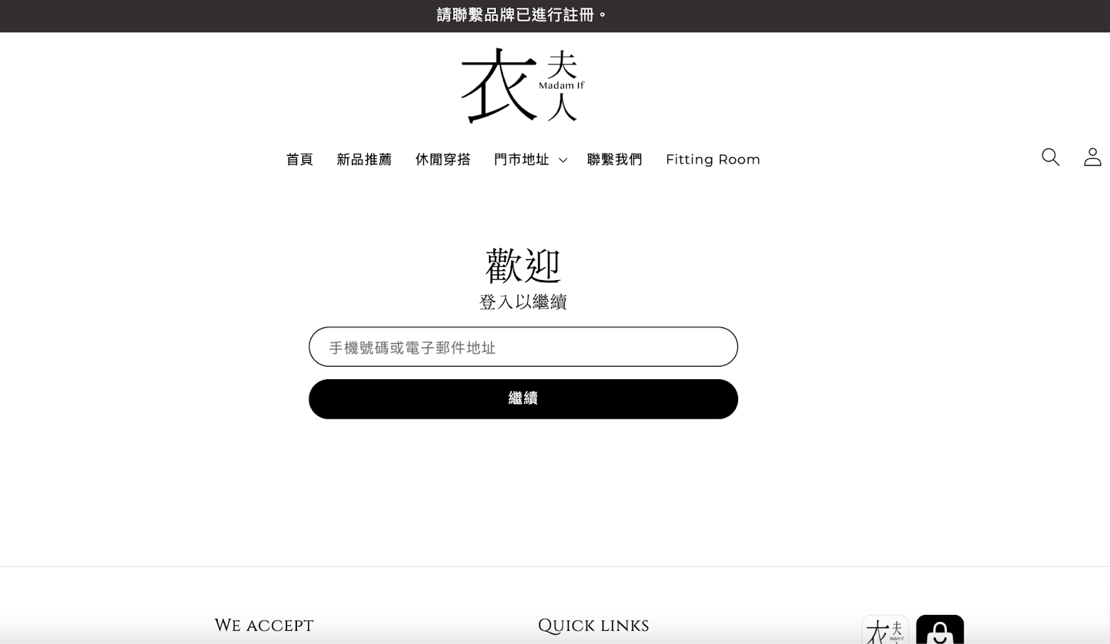Screen dimensions: 1110x644
Task: Click the We Accept footer heading
Action: click(x=264, y=625)
